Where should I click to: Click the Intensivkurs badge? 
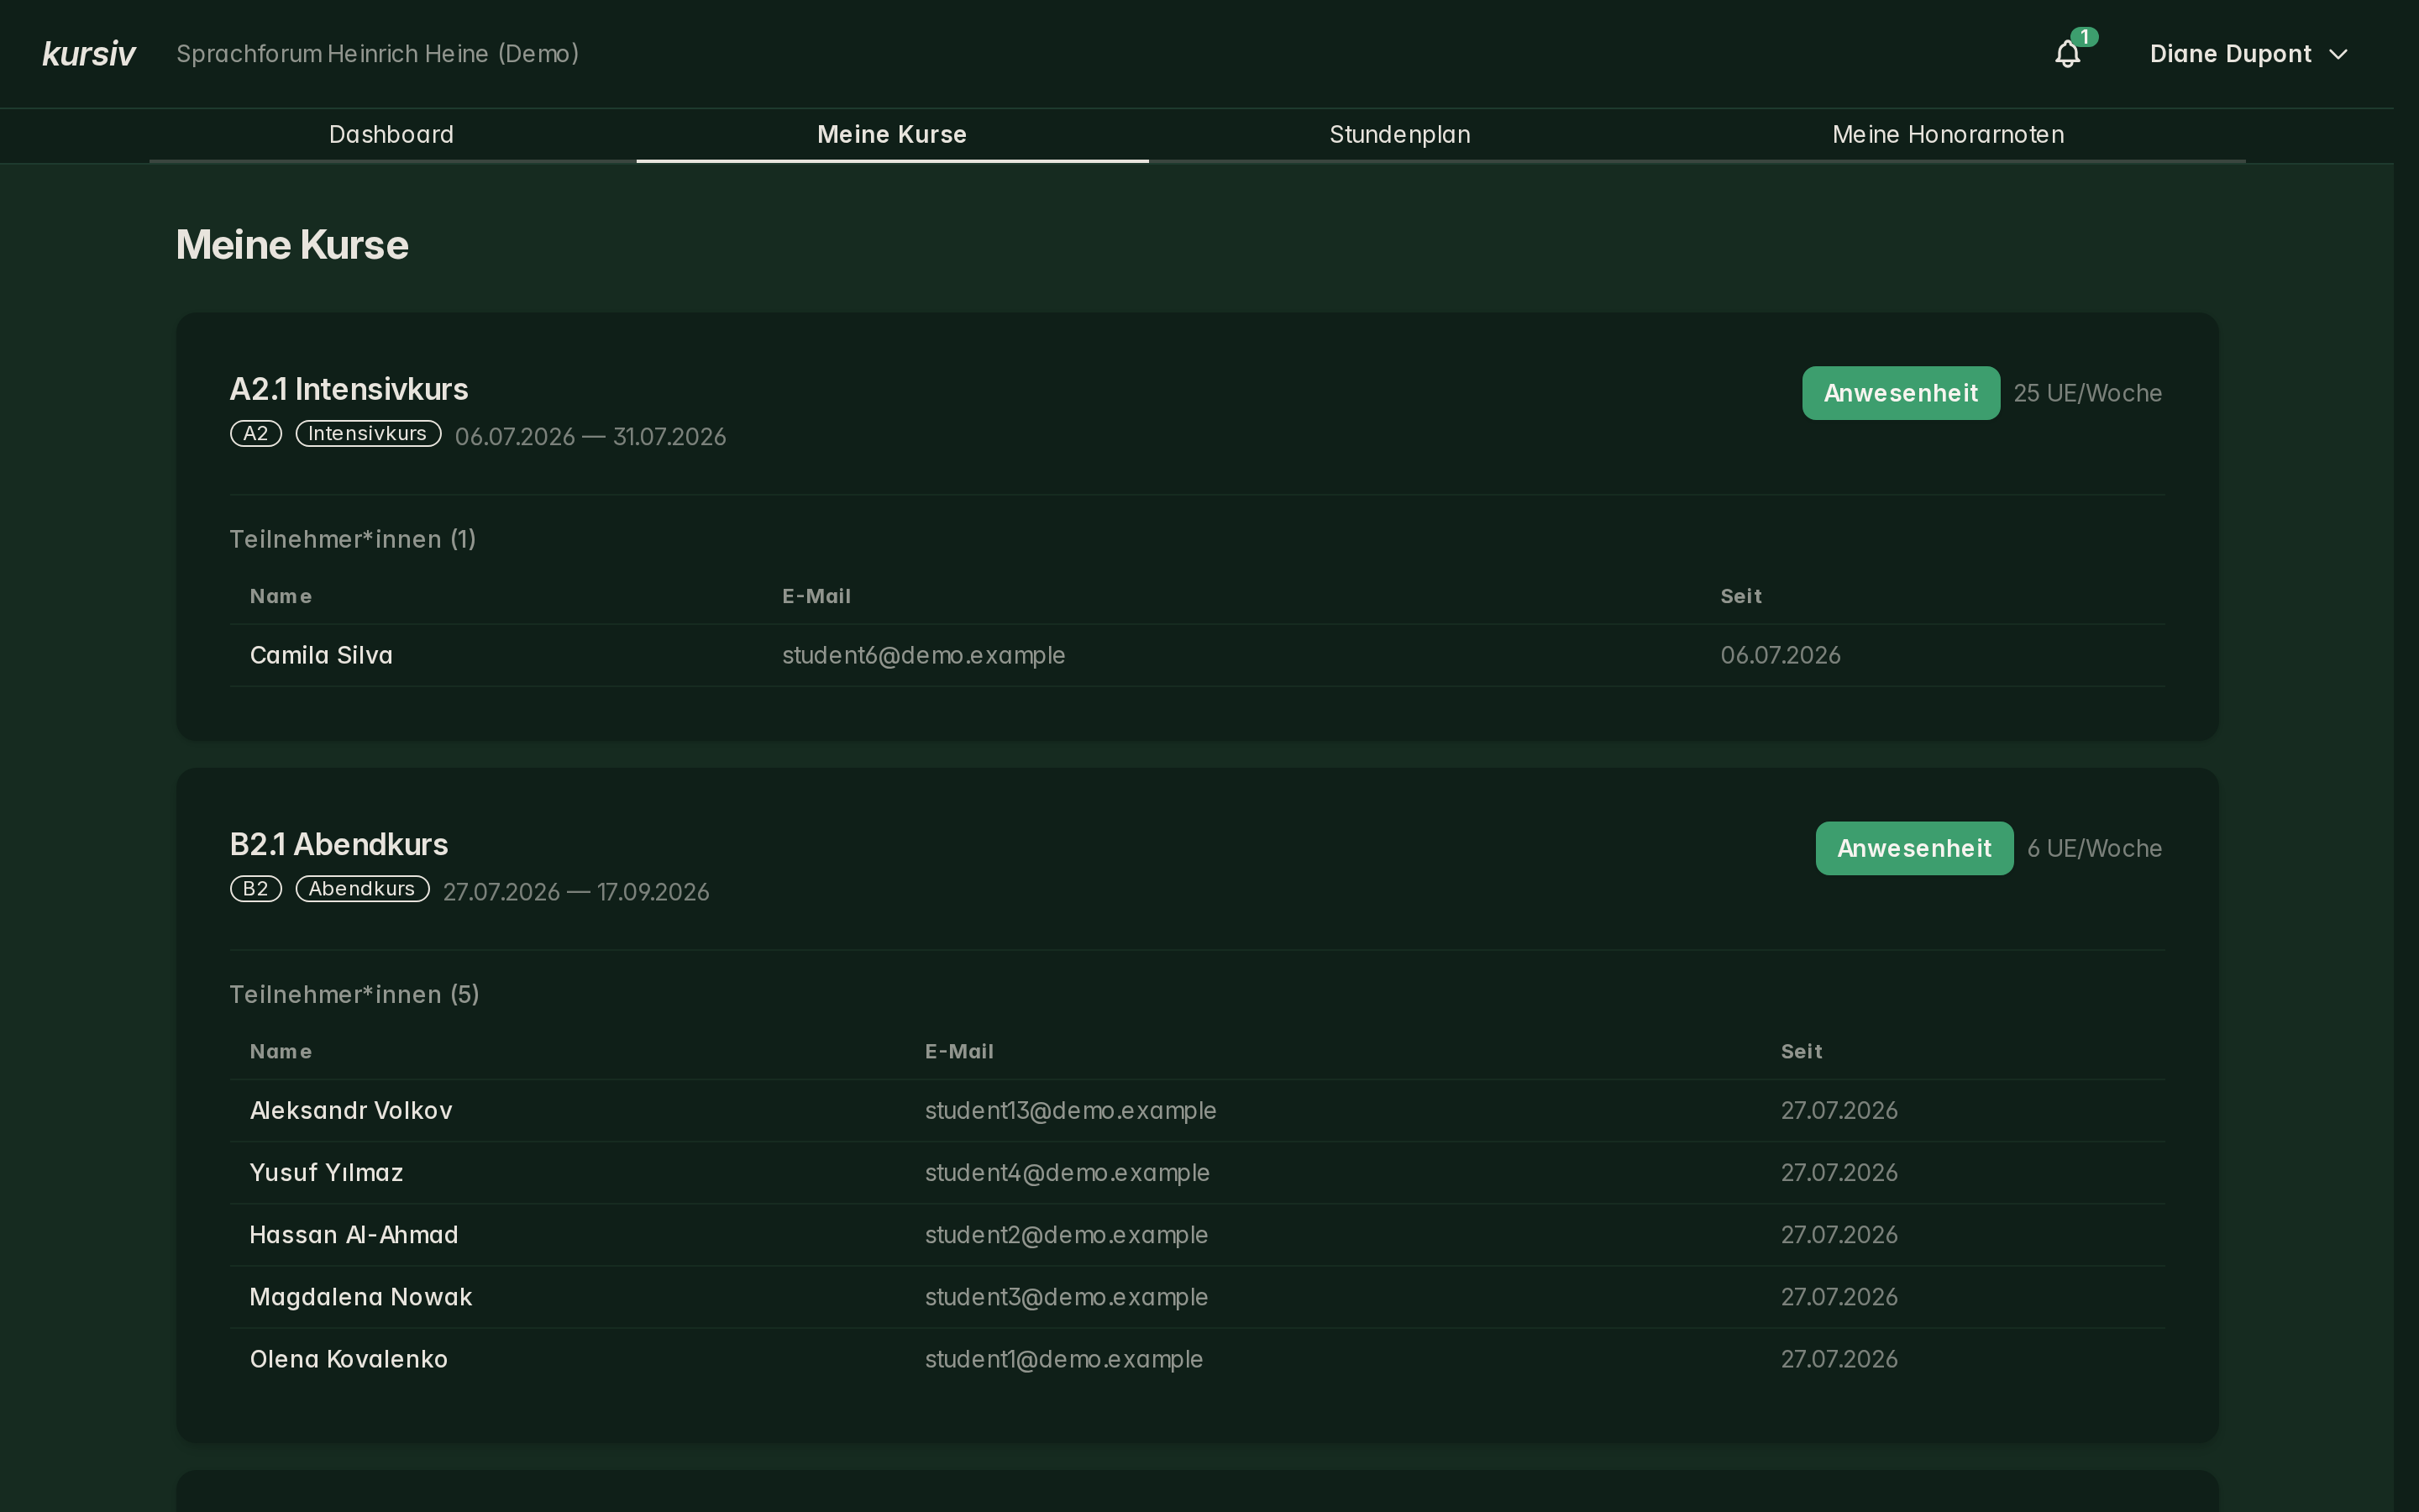click(x=368, y=434)
